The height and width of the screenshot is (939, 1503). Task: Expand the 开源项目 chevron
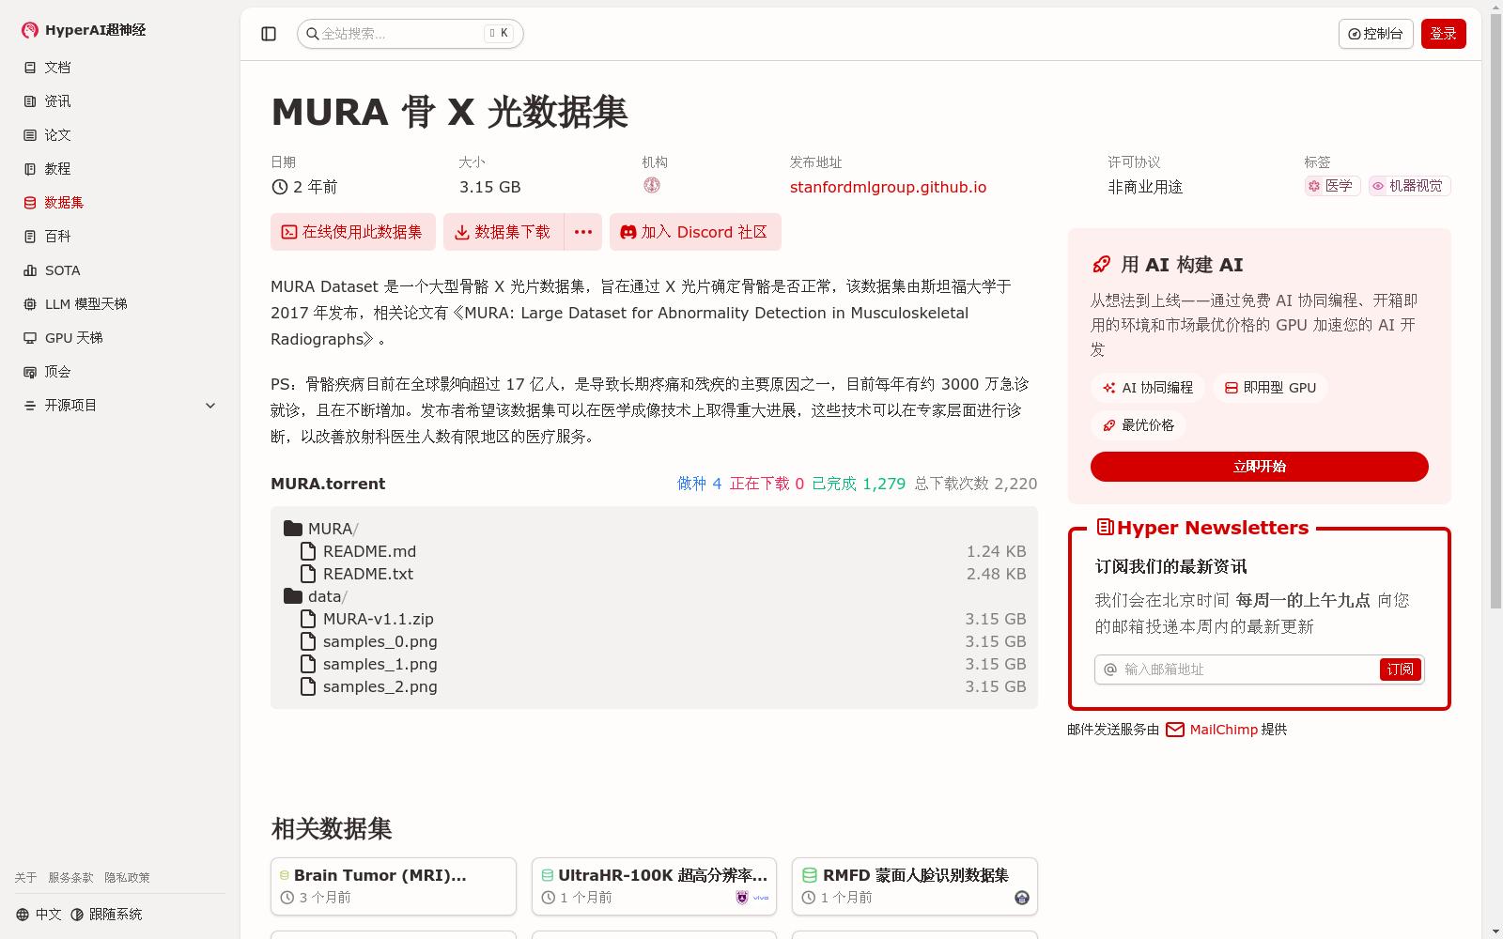(210, 406)
